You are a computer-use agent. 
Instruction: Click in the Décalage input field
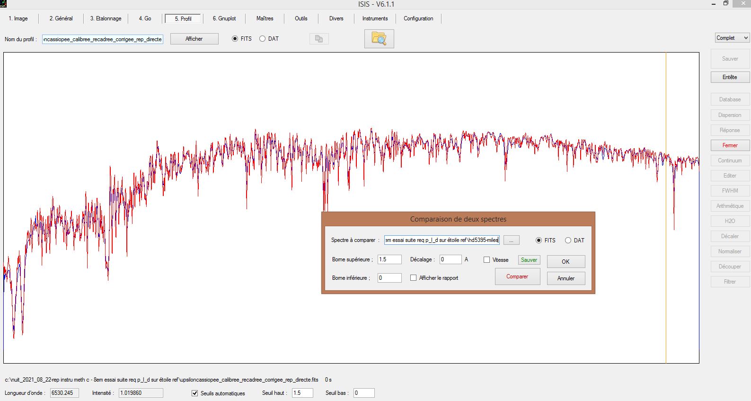pos(450,259)
